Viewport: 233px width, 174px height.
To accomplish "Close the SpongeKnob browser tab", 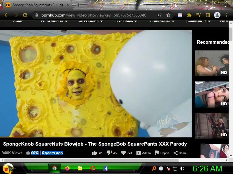I will [68, 5].
